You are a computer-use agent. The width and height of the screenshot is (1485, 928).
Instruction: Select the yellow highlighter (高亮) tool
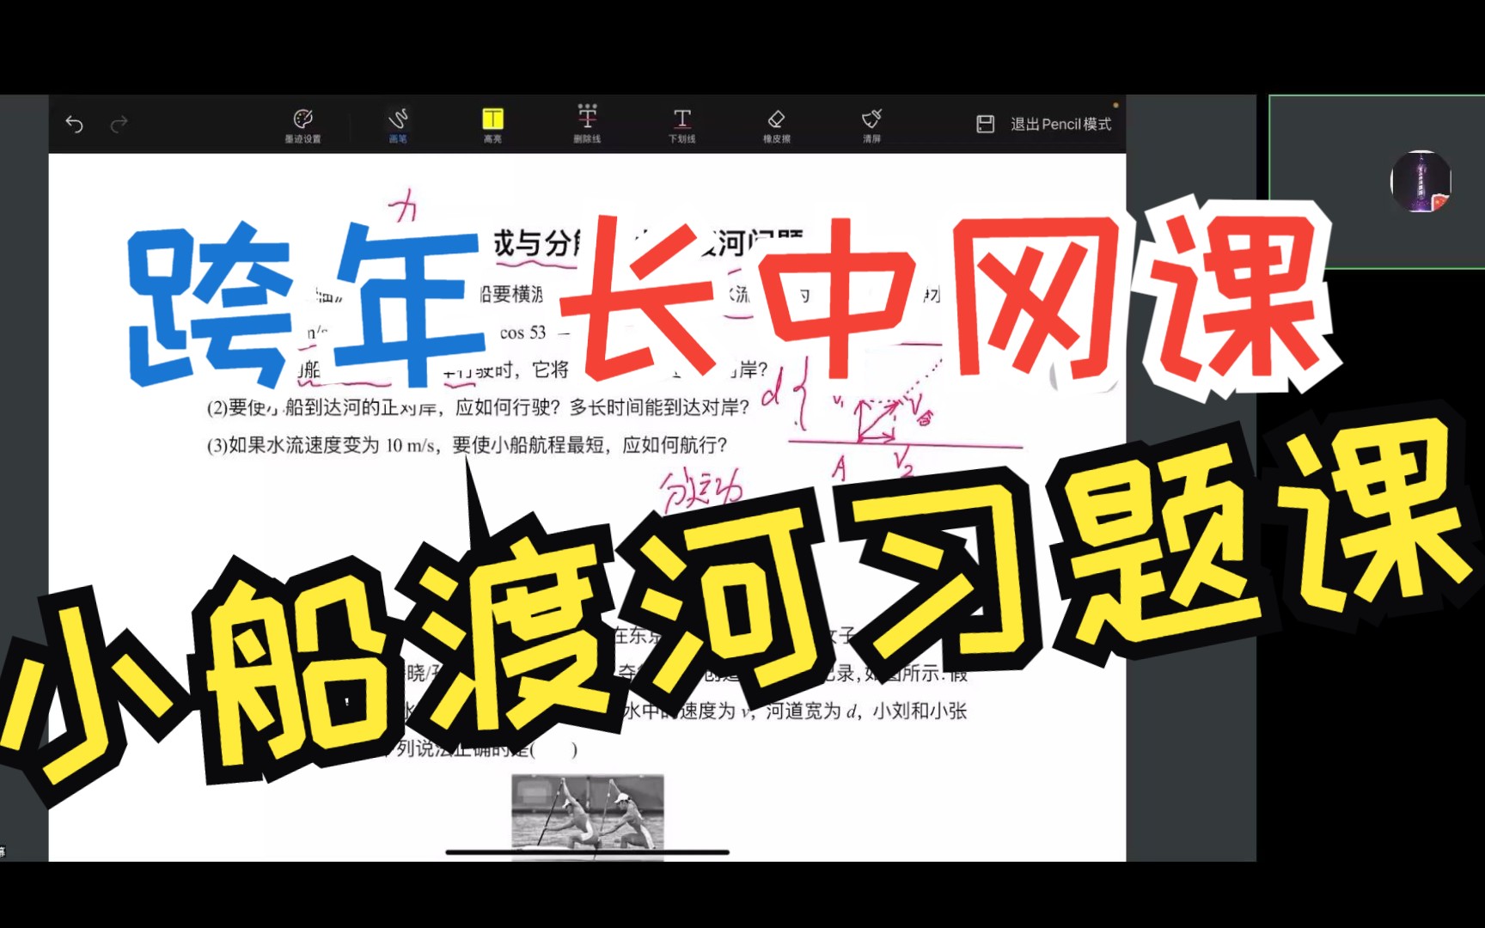pyautogui.click(x=492, y=125)
